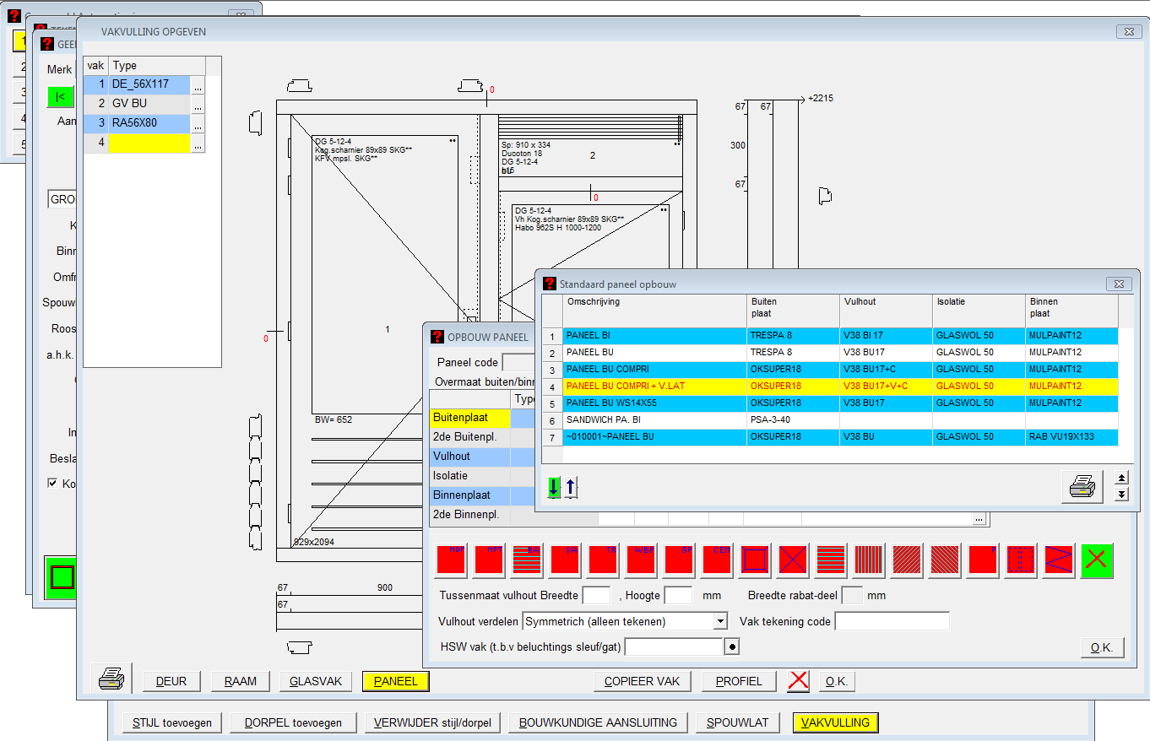
Task: Click the printer icon beside the DEUR button
Action: [x=112, y=679]
